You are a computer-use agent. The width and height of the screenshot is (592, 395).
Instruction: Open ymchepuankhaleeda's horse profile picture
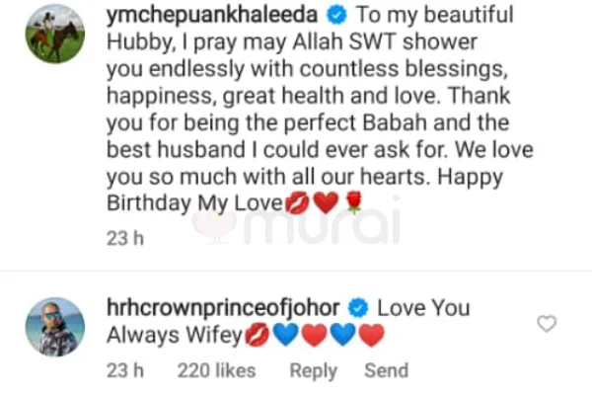click(55, 34)
